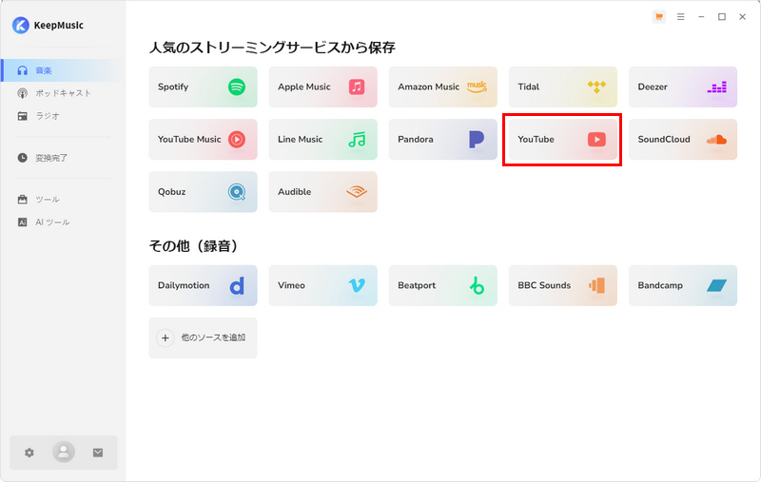
Task: Click the blue Vimeo v icon
Action: 357,285
